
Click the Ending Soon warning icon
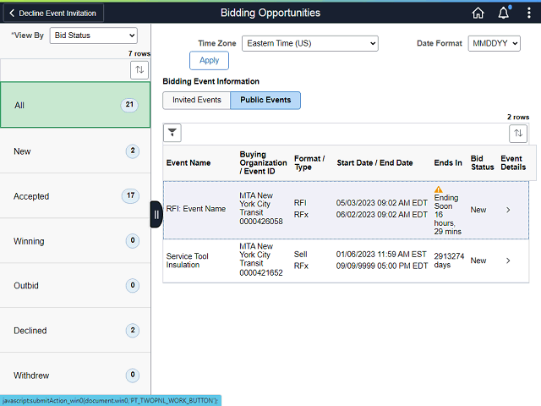pos(438,189)
